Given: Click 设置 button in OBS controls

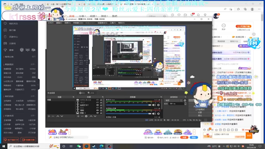Looking at the screenshot, I should click(x=200, y=113).
